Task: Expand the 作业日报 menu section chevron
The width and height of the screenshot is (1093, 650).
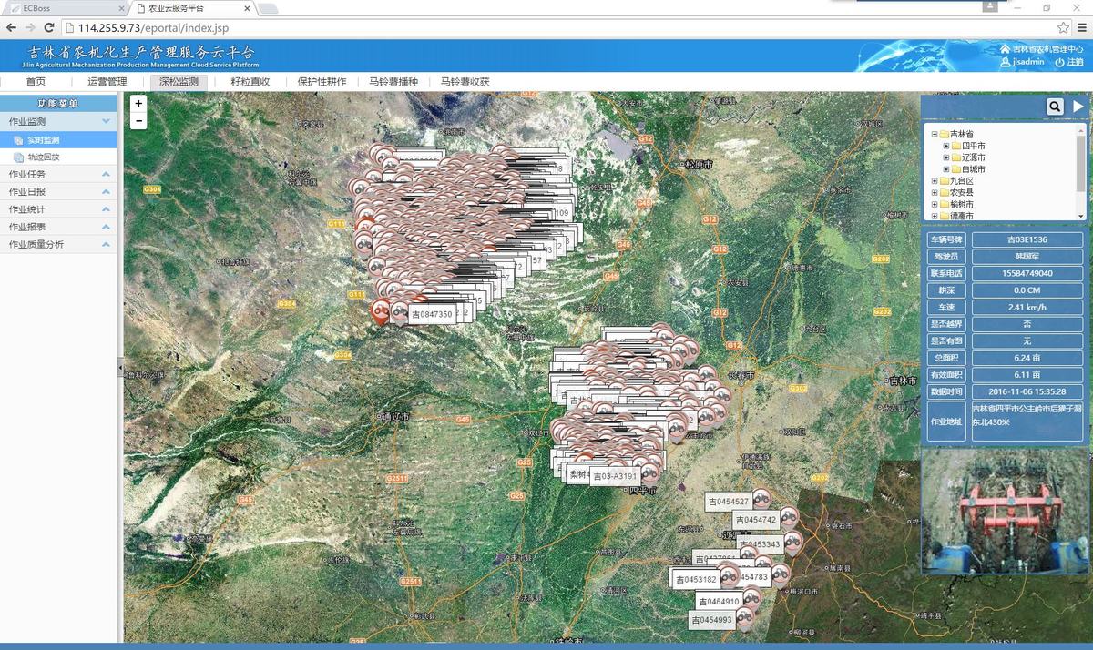Action: coord(106,192)
